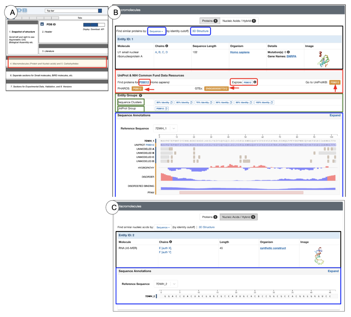
Task: Click the Chains info icon for Entity ID 2
Action: 170,242
